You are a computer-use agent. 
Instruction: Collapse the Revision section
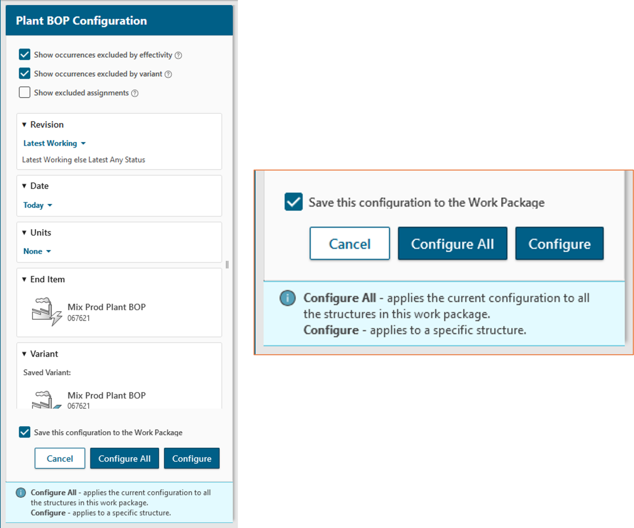[x=25, y=124]
